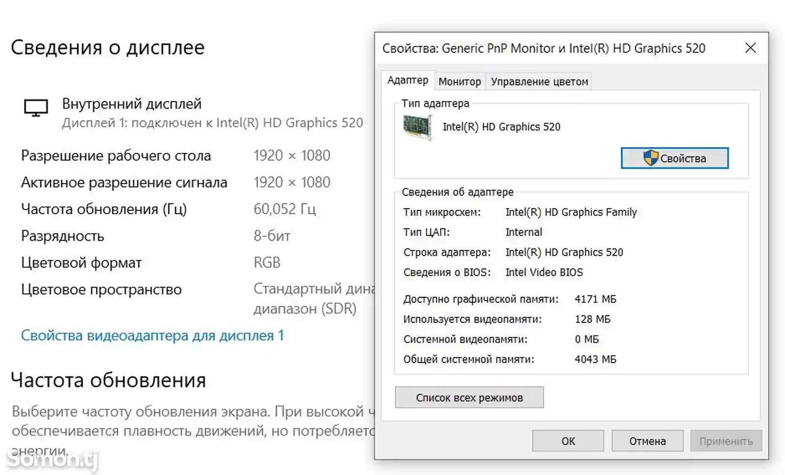Screen dimensions: 785x475
Task: Click the диапазон (SDR) value text
Action: (305, 309)
